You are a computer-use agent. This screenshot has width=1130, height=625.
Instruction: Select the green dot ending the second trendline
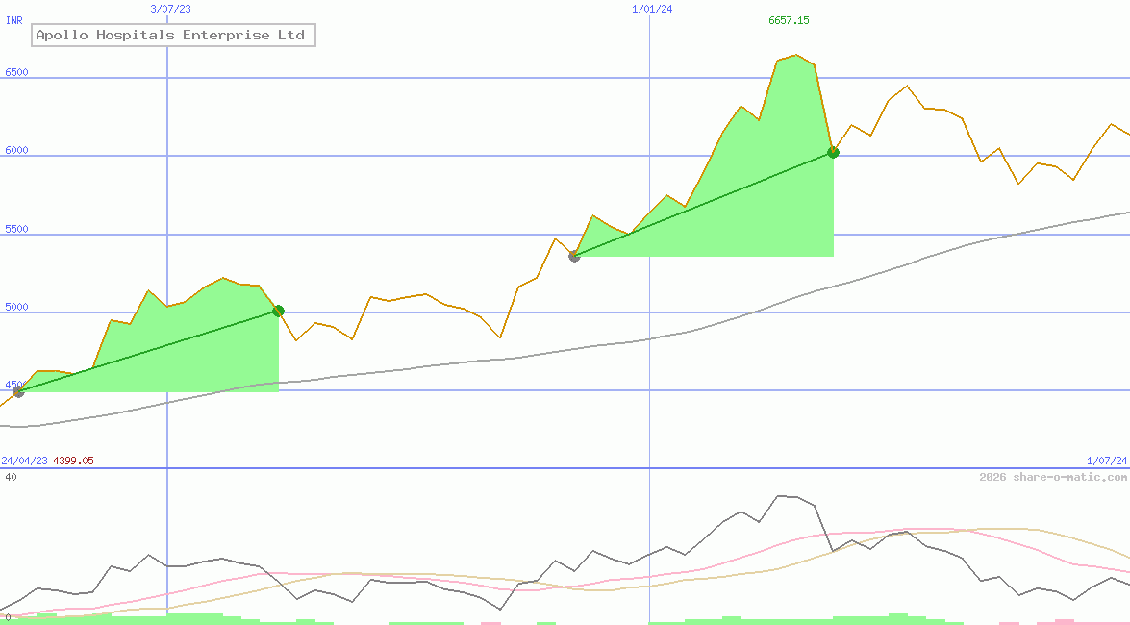(833, 152)
